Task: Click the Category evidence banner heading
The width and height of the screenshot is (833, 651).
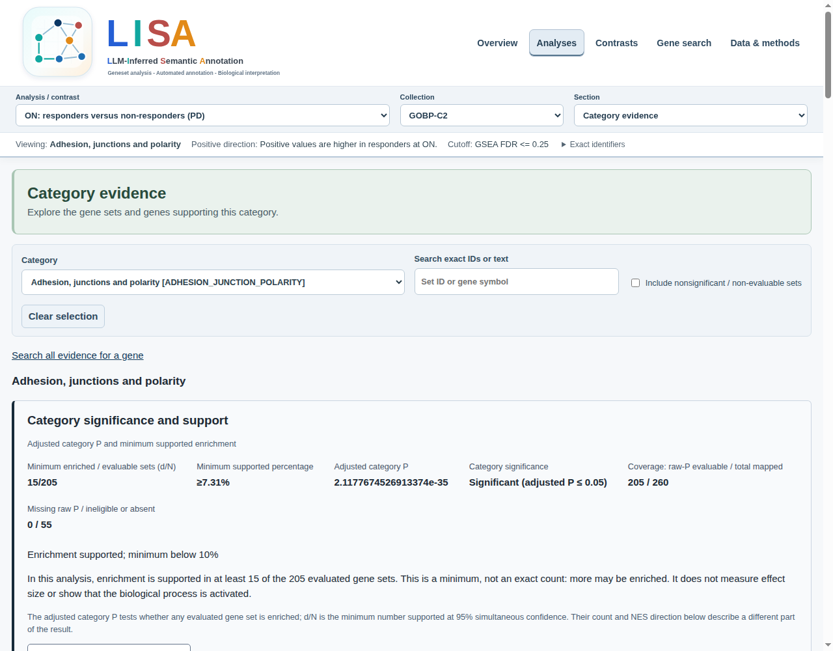Action: 96,193
